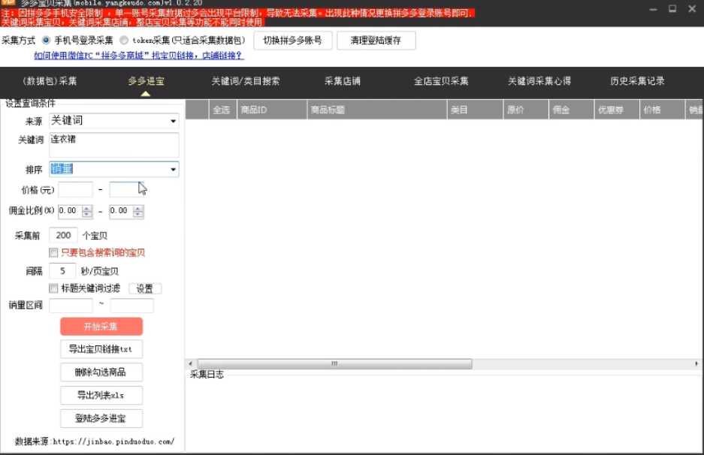Click the 销量区间 minimum input field
704x455 pixels.
tap(71, 306)
